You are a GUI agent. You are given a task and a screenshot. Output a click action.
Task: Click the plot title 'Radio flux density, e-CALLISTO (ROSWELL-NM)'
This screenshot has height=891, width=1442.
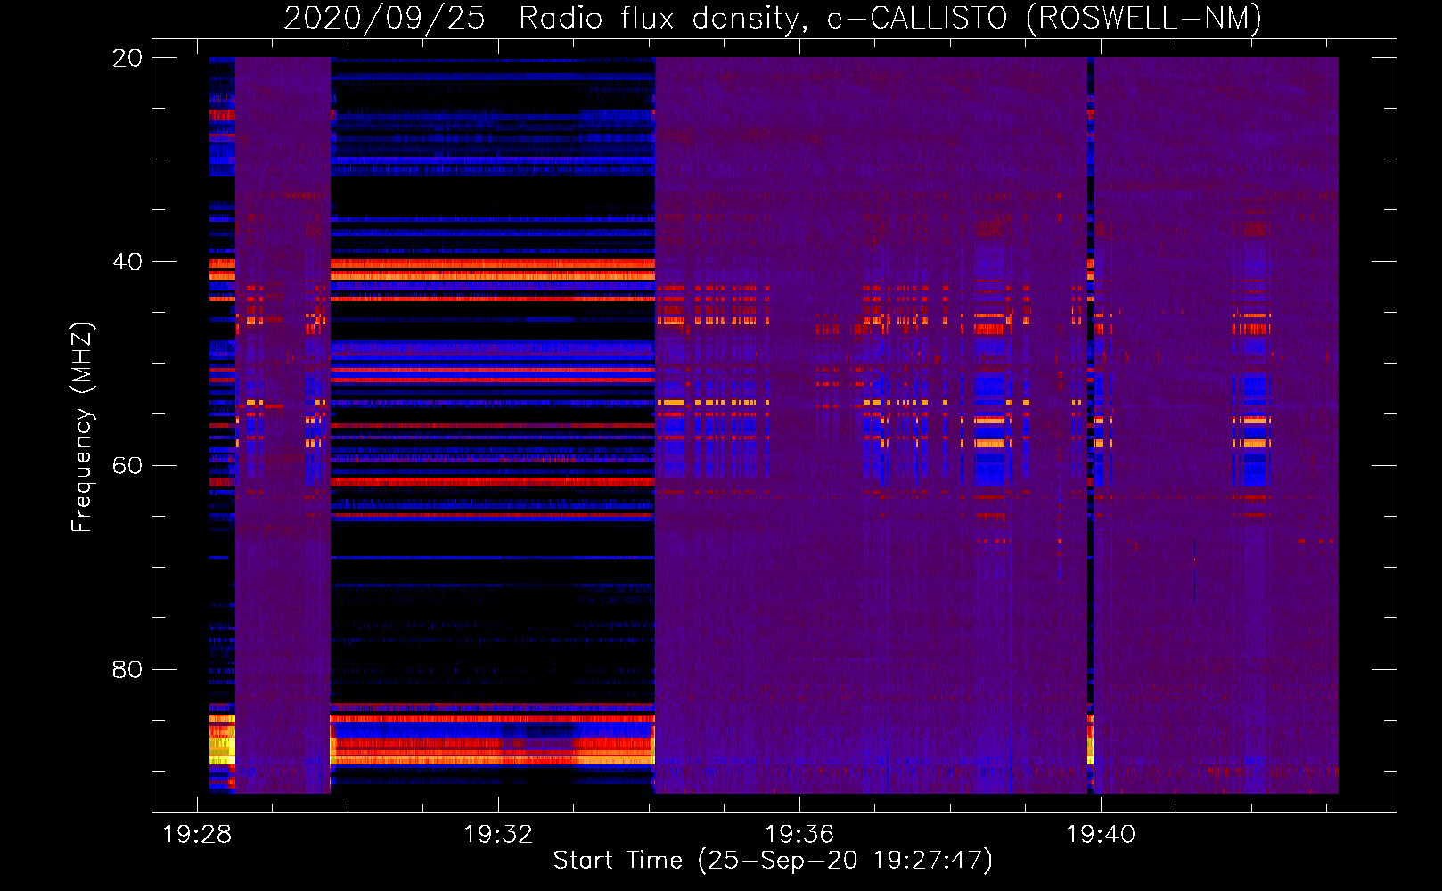click(889, 18)
